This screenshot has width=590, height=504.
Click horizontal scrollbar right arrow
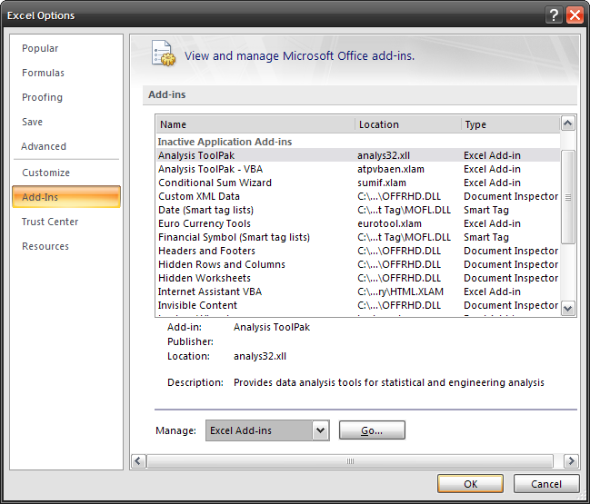571,460
